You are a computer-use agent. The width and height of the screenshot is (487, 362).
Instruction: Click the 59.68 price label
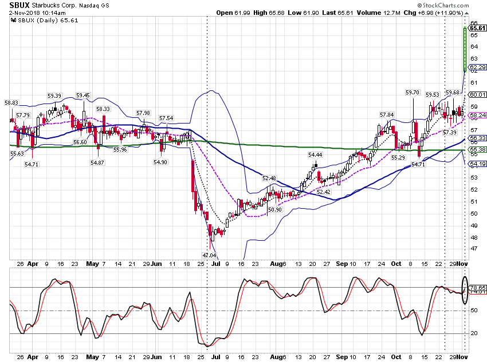coord(453,93)
